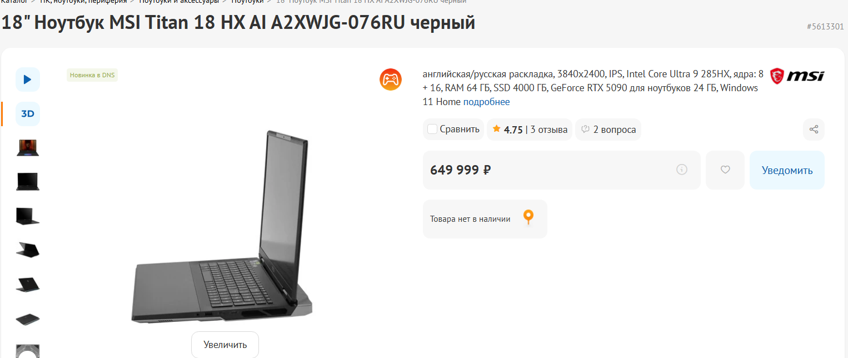Expand specs via подробнее link

[486, 102]
